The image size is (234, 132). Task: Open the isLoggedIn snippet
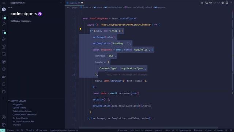(18, 104)
